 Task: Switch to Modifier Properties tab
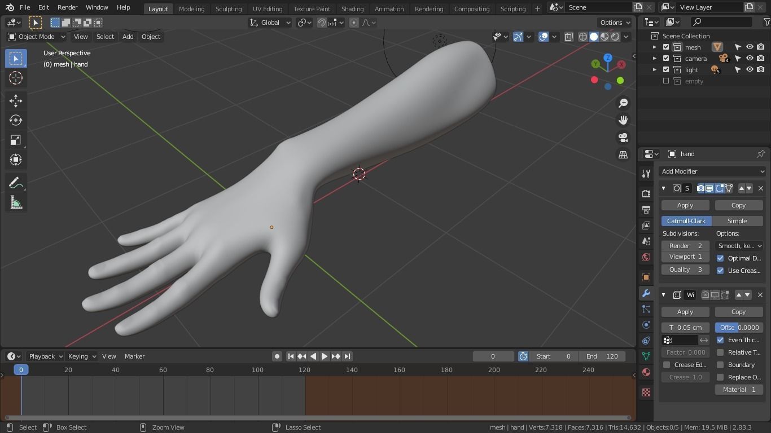(x=646, y=293)
